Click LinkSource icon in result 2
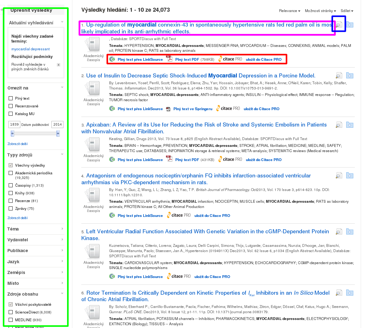Viewport: 365px width, 328px height. pos(112,109)
